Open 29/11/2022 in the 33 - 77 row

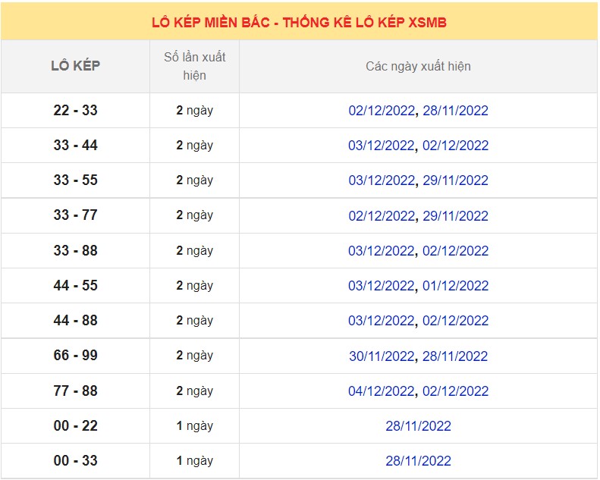pos(455,216)
